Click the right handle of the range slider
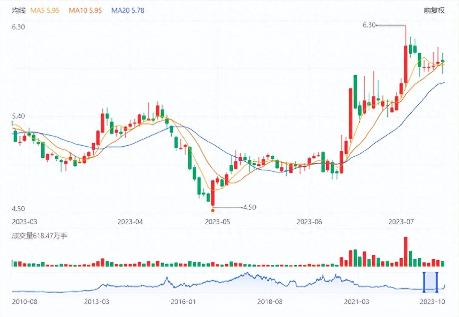The width and height of the screenshot is (459, 317). (437, 282)
